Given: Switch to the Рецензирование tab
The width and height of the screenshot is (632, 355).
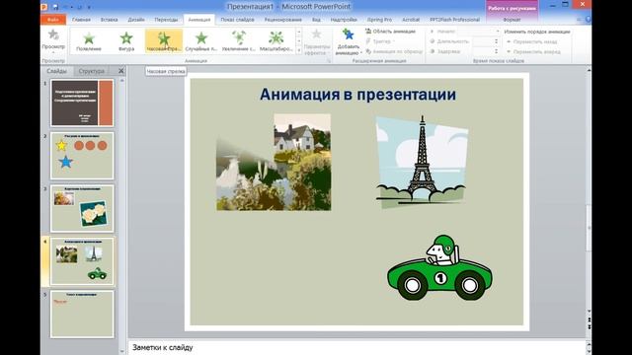Looking at the screenshot, I should point(283,20).
